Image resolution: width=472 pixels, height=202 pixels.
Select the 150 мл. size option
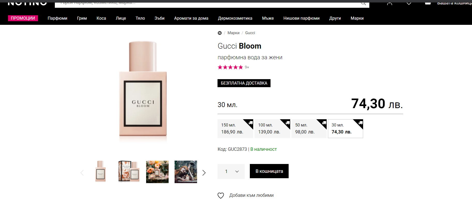[x=235, y=129]
